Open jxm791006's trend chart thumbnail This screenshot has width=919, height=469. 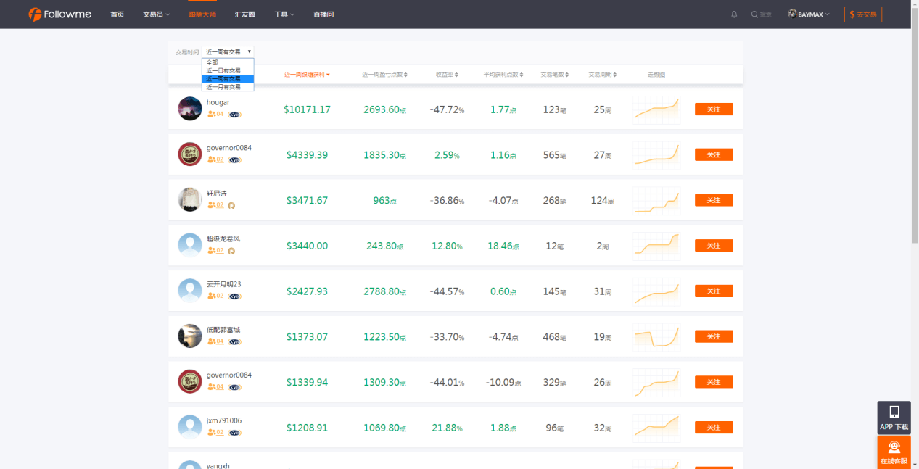pyautogui.click(x=656, y=427)
